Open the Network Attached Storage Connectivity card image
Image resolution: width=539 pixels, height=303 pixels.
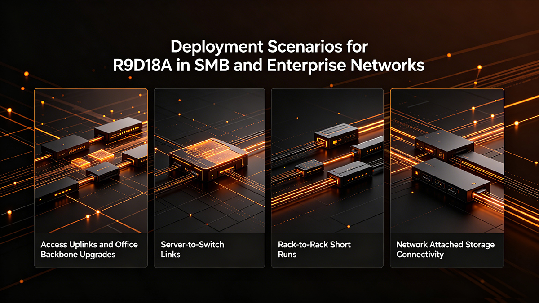pyautogui.click(x=447, y=161)
